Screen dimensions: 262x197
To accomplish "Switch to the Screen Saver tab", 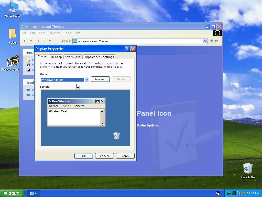I will 73,57.
